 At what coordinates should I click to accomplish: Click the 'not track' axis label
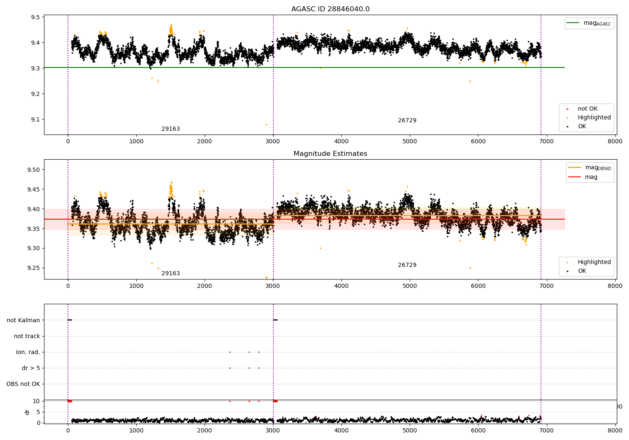(x=27, y=336)
